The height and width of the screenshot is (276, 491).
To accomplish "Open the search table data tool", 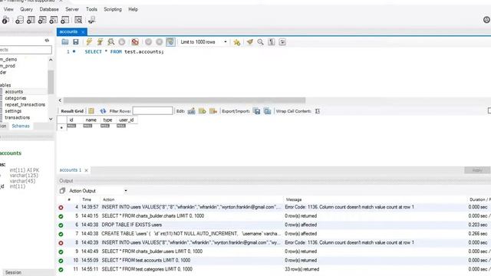I will [x=78, y=20].
